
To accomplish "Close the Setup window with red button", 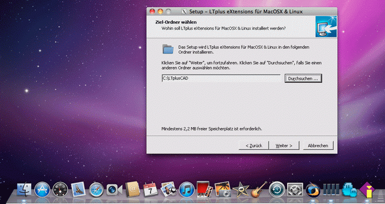I will pos(152,12).
